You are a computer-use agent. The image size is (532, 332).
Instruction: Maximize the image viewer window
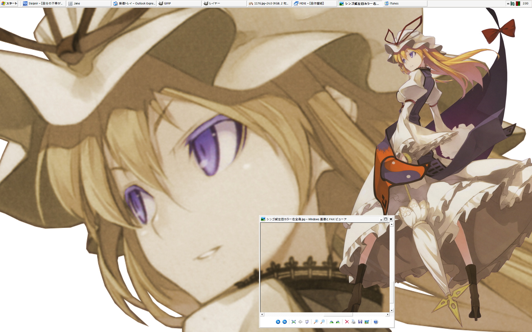(386, 219)
